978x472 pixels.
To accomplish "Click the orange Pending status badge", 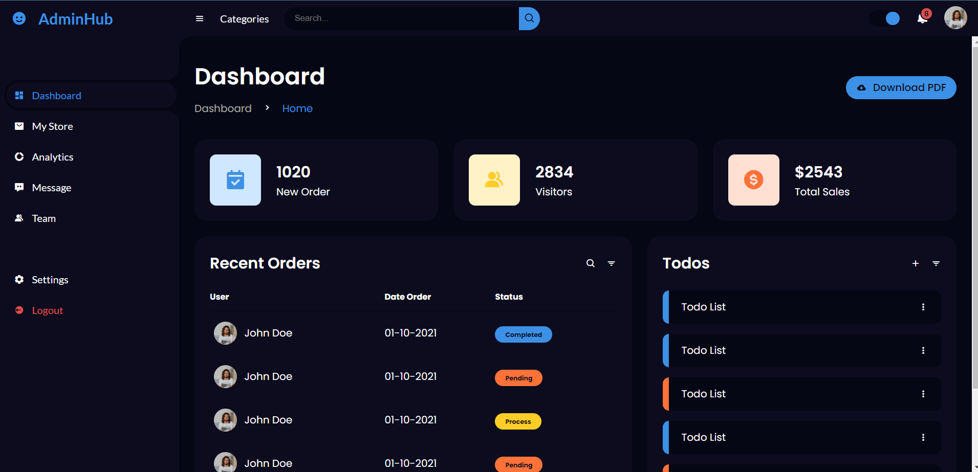I will (x=518, y=377).
